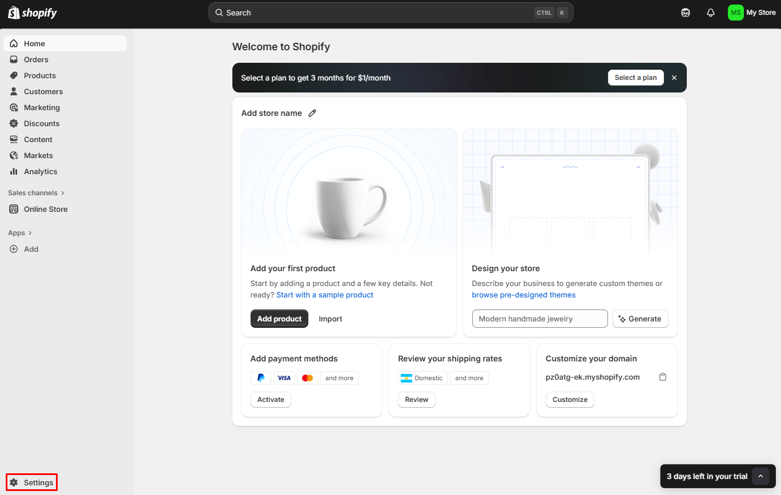781x495 pixels.
Task: Focus the Search bar
Action: tap(390, 13)
